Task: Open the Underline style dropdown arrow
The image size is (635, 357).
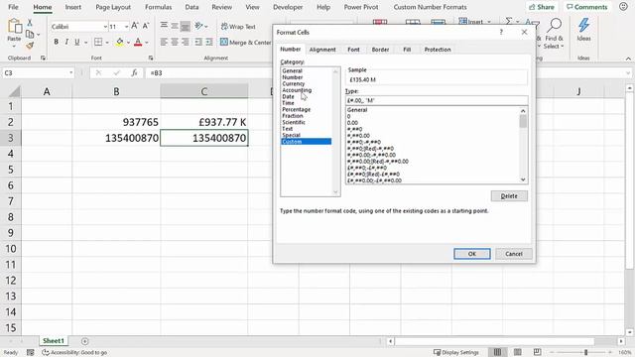Action: 86,42
